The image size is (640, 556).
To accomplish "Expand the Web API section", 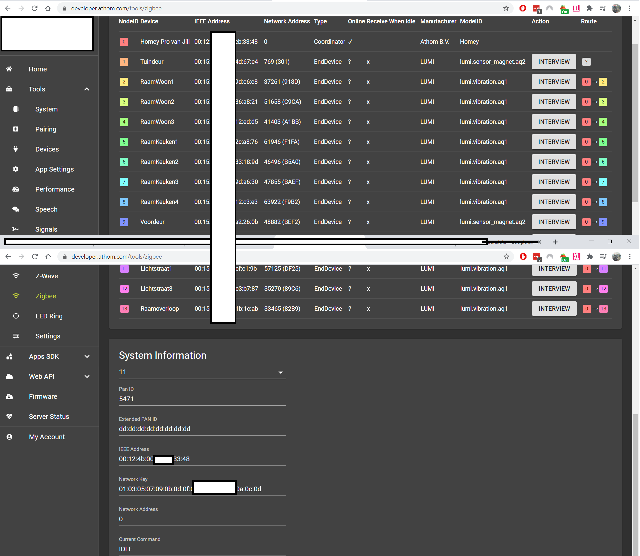I will pyautogui.click(x=87, y=376).
